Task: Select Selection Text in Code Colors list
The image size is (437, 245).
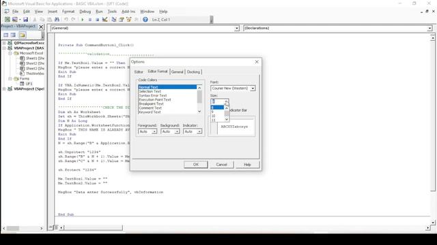Action: pyautogui.click(x=167, y=91)
